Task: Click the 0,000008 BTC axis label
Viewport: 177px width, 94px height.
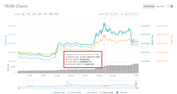Action: pyautogui.click(x=162, y=26)
